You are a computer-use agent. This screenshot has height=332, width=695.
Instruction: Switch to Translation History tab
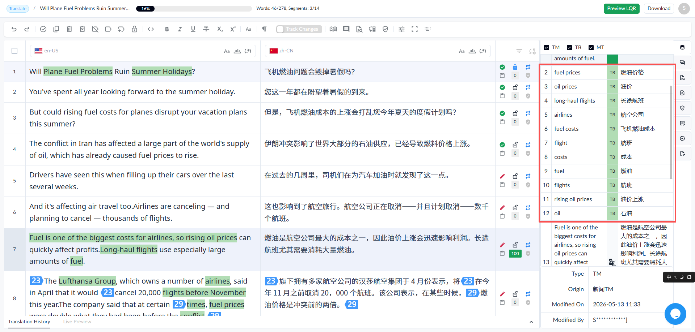click(29, 322)
